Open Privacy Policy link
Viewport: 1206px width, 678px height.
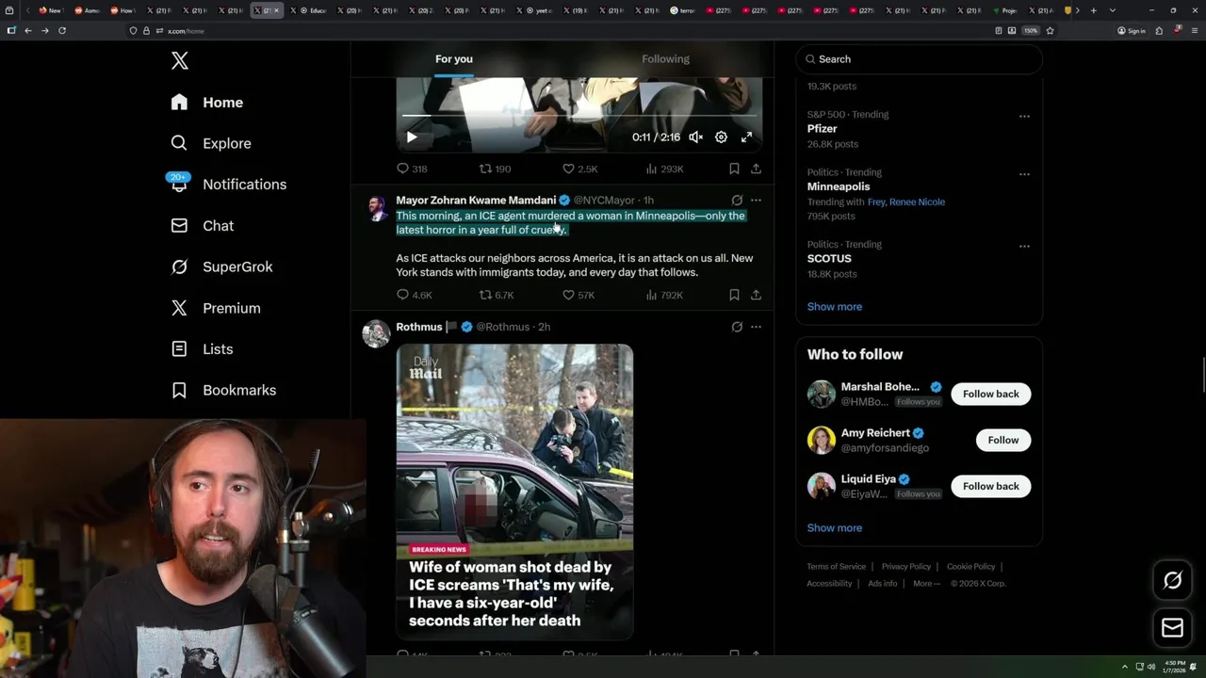[x=906, y=567]
